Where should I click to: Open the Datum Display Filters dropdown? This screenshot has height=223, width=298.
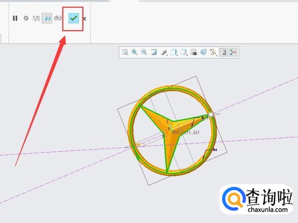(213, 52)
